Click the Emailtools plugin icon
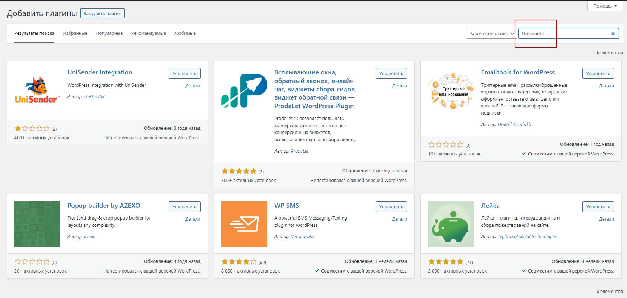This screenshot has height=298, width=627. [451, 91]
